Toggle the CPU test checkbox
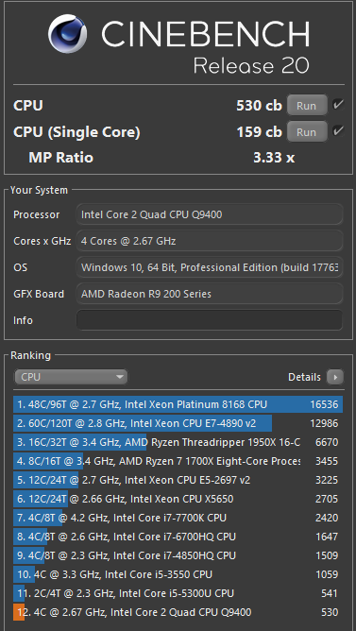 click(338, 105)
